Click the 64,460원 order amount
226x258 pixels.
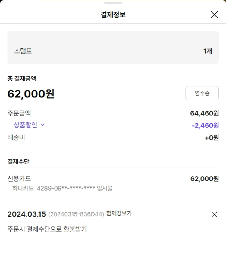(204, 113)
